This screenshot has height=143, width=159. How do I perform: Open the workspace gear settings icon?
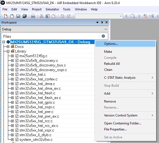click(x=103, y=36)
